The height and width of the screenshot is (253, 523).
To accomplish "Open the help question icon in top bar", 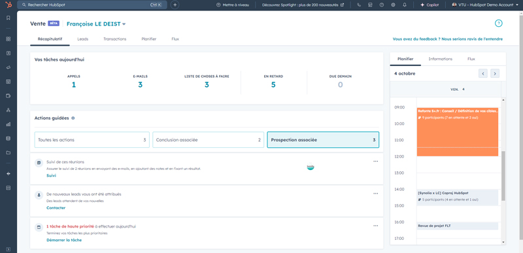I will pos(382,5).
